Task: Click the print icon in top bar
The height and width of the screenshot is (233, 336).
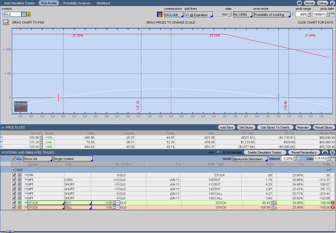Action: 300,3
